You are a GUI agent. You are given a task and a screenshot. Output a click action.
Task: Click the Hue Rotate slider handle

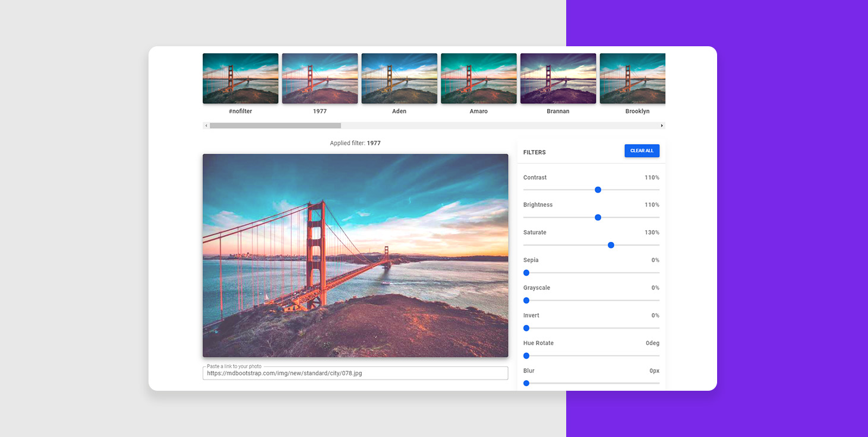pyautogui.click(x=526, y=356)
